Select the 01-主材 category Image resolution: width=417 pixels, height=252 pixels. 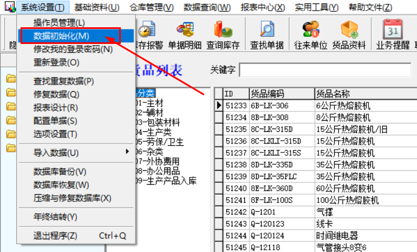pos(149,103)
